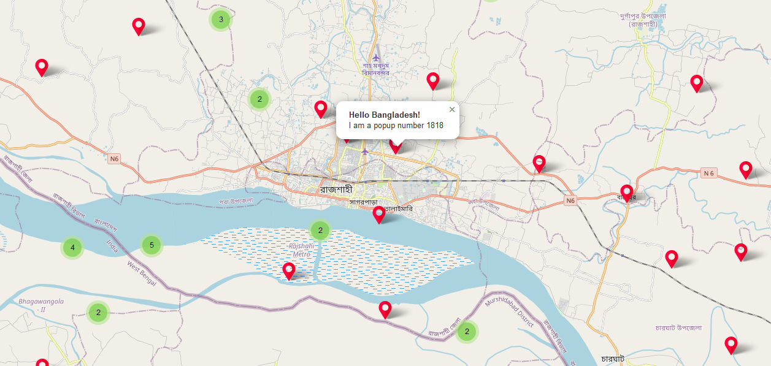Open cluster 2 beside Bhagawangola - II label

point(98,313)
